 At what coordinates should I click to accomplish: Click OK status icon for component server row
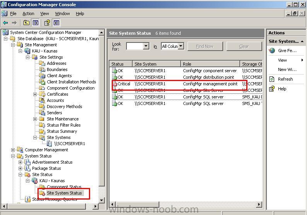(114, 71)
